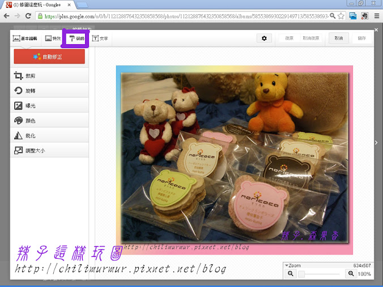Bookmark this page with star
Screen dimensions: 383x287
(x=341, y=16)
